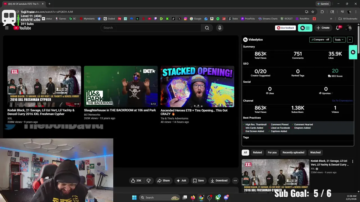Select the Related filter chip
This screenshot has height=202, width=360.
click(x=257, y=152)
